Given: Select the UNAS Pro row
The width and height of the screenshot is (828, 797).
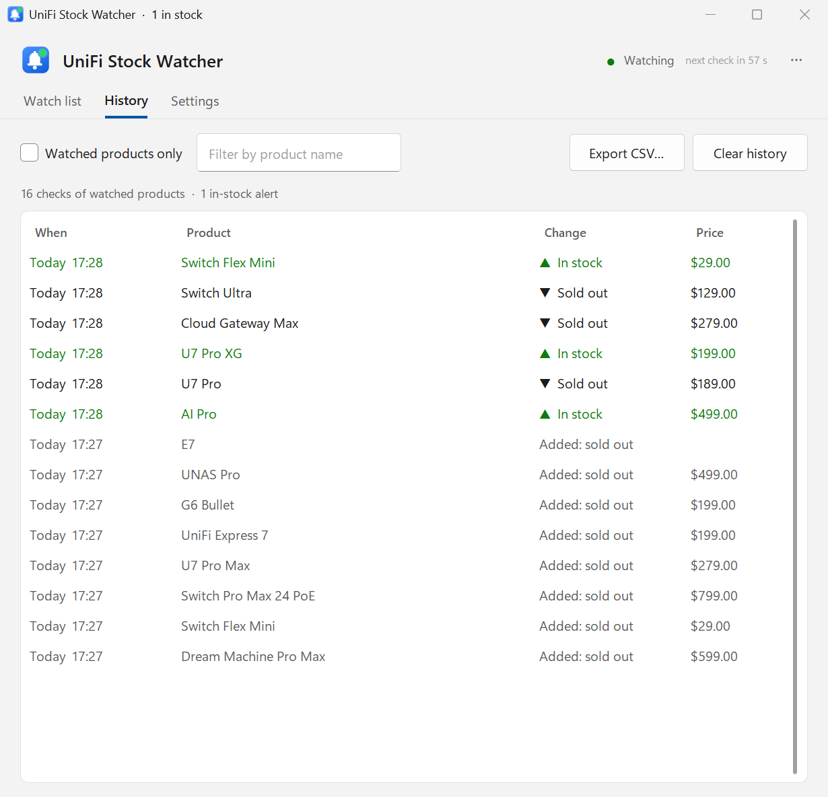Looking at the screenshot, I should [x=406, y=475].
